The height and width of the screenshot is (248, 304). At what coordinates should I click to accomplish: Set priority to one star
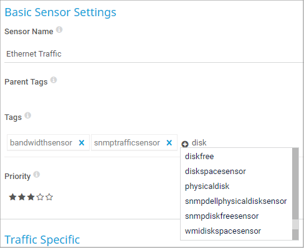12,197
